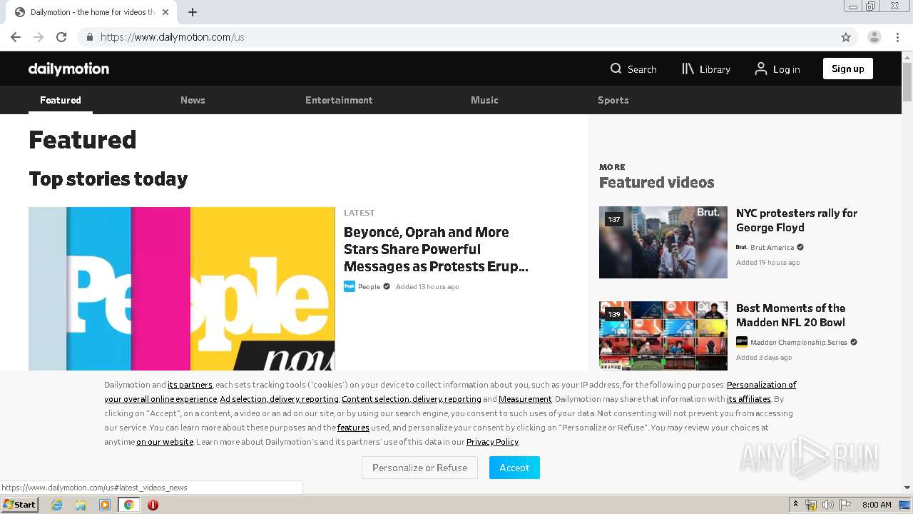Image resolution: width=913 pixels, height=514 pixels.
Task: Click the browser forward arrow
Action: (39, 37)
